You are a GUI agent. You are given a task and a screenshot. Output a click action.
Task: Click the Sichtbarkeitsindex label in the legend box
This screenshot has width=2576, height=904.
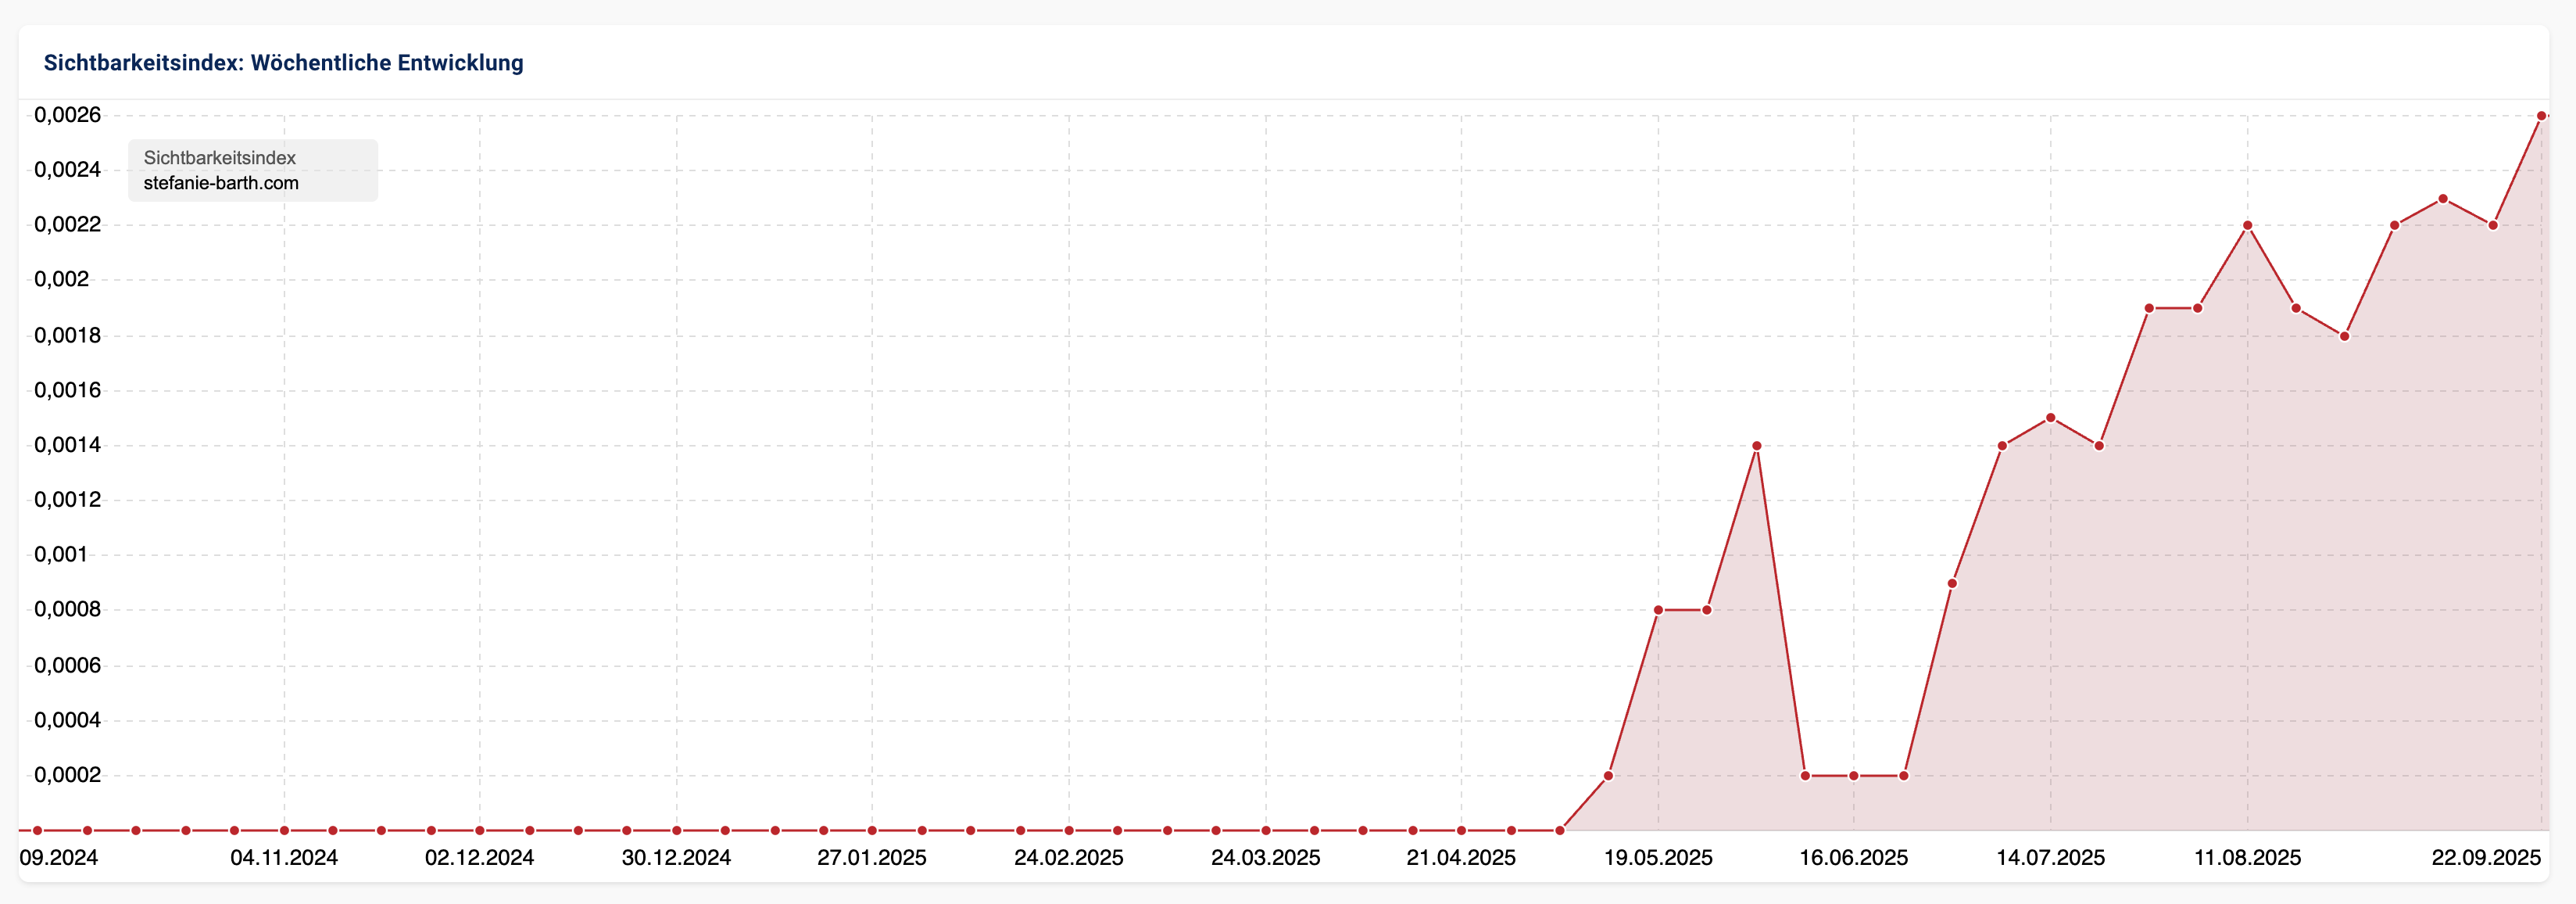219,157
